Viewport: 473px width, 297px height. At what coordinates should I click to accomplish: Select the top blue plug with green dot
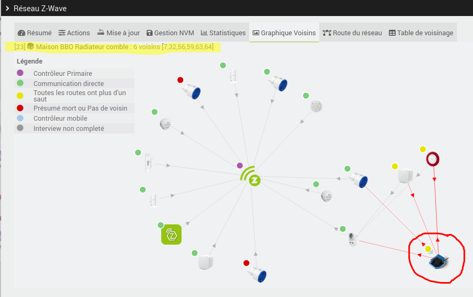[279, 83]
